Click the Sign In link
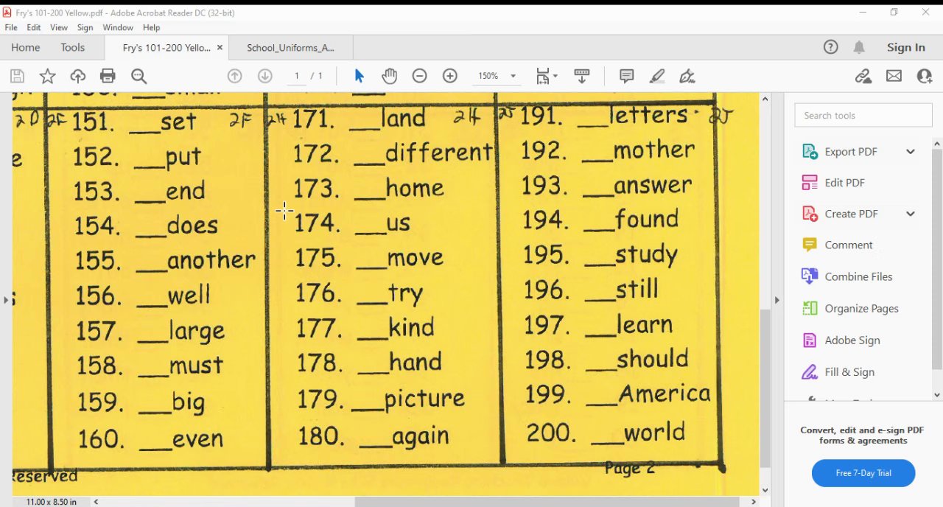 pos(906,47)
